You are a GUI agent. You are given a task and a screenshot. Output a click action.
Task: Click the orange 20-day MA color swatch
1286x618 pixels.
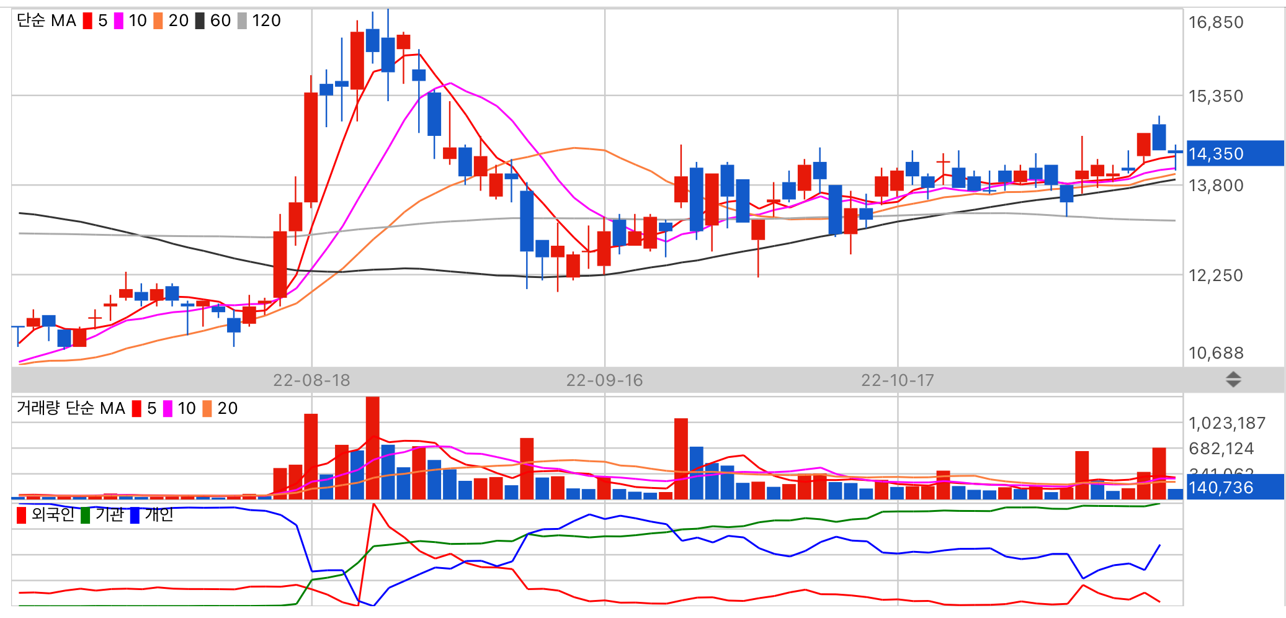pyautogui.click(x=158, y=21)
